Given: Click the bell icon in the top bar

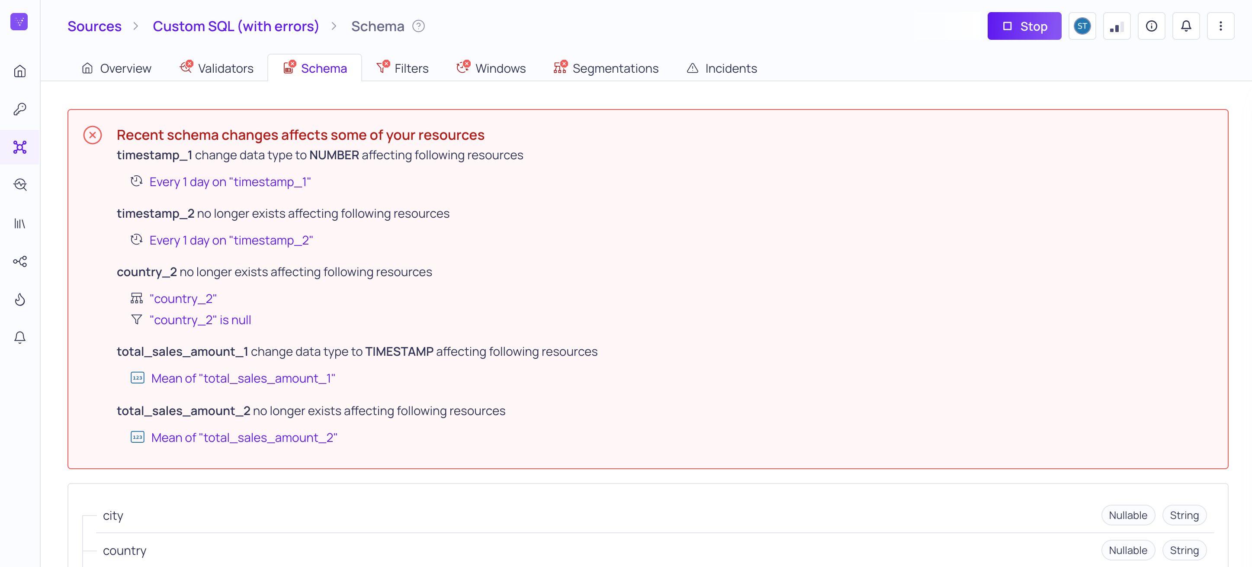Looking at the screenshot, I should point(1185,26).
